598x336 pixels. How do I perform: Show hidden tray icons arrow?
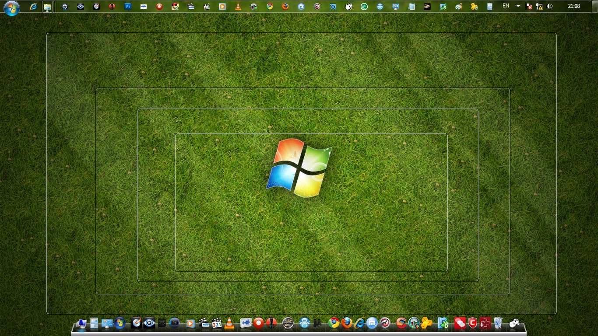click(x=518, y=6)
